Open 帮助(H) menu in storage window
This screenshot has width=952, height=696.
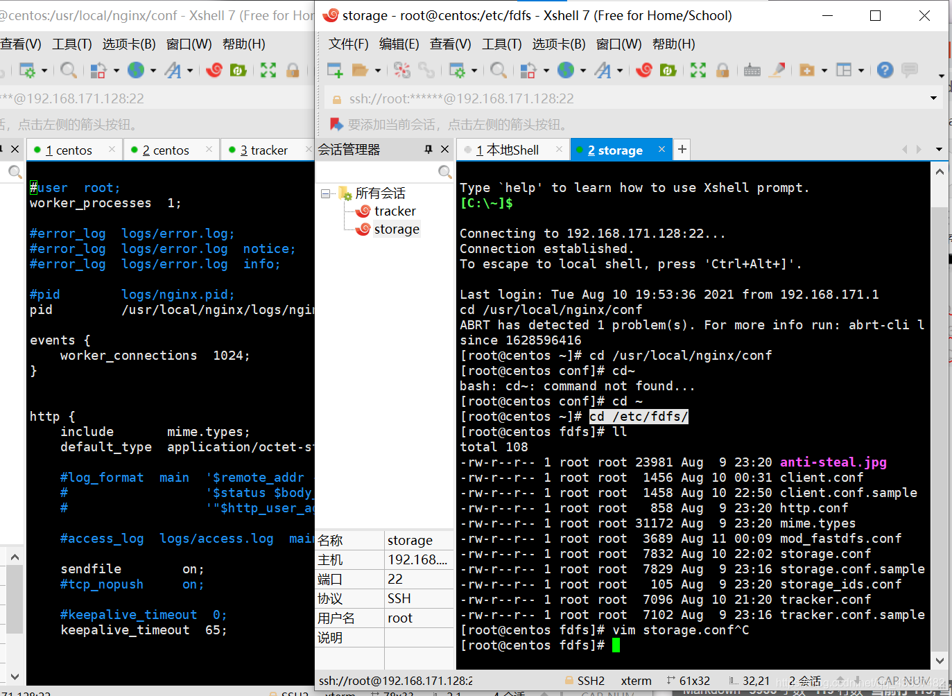pos(674,44)
